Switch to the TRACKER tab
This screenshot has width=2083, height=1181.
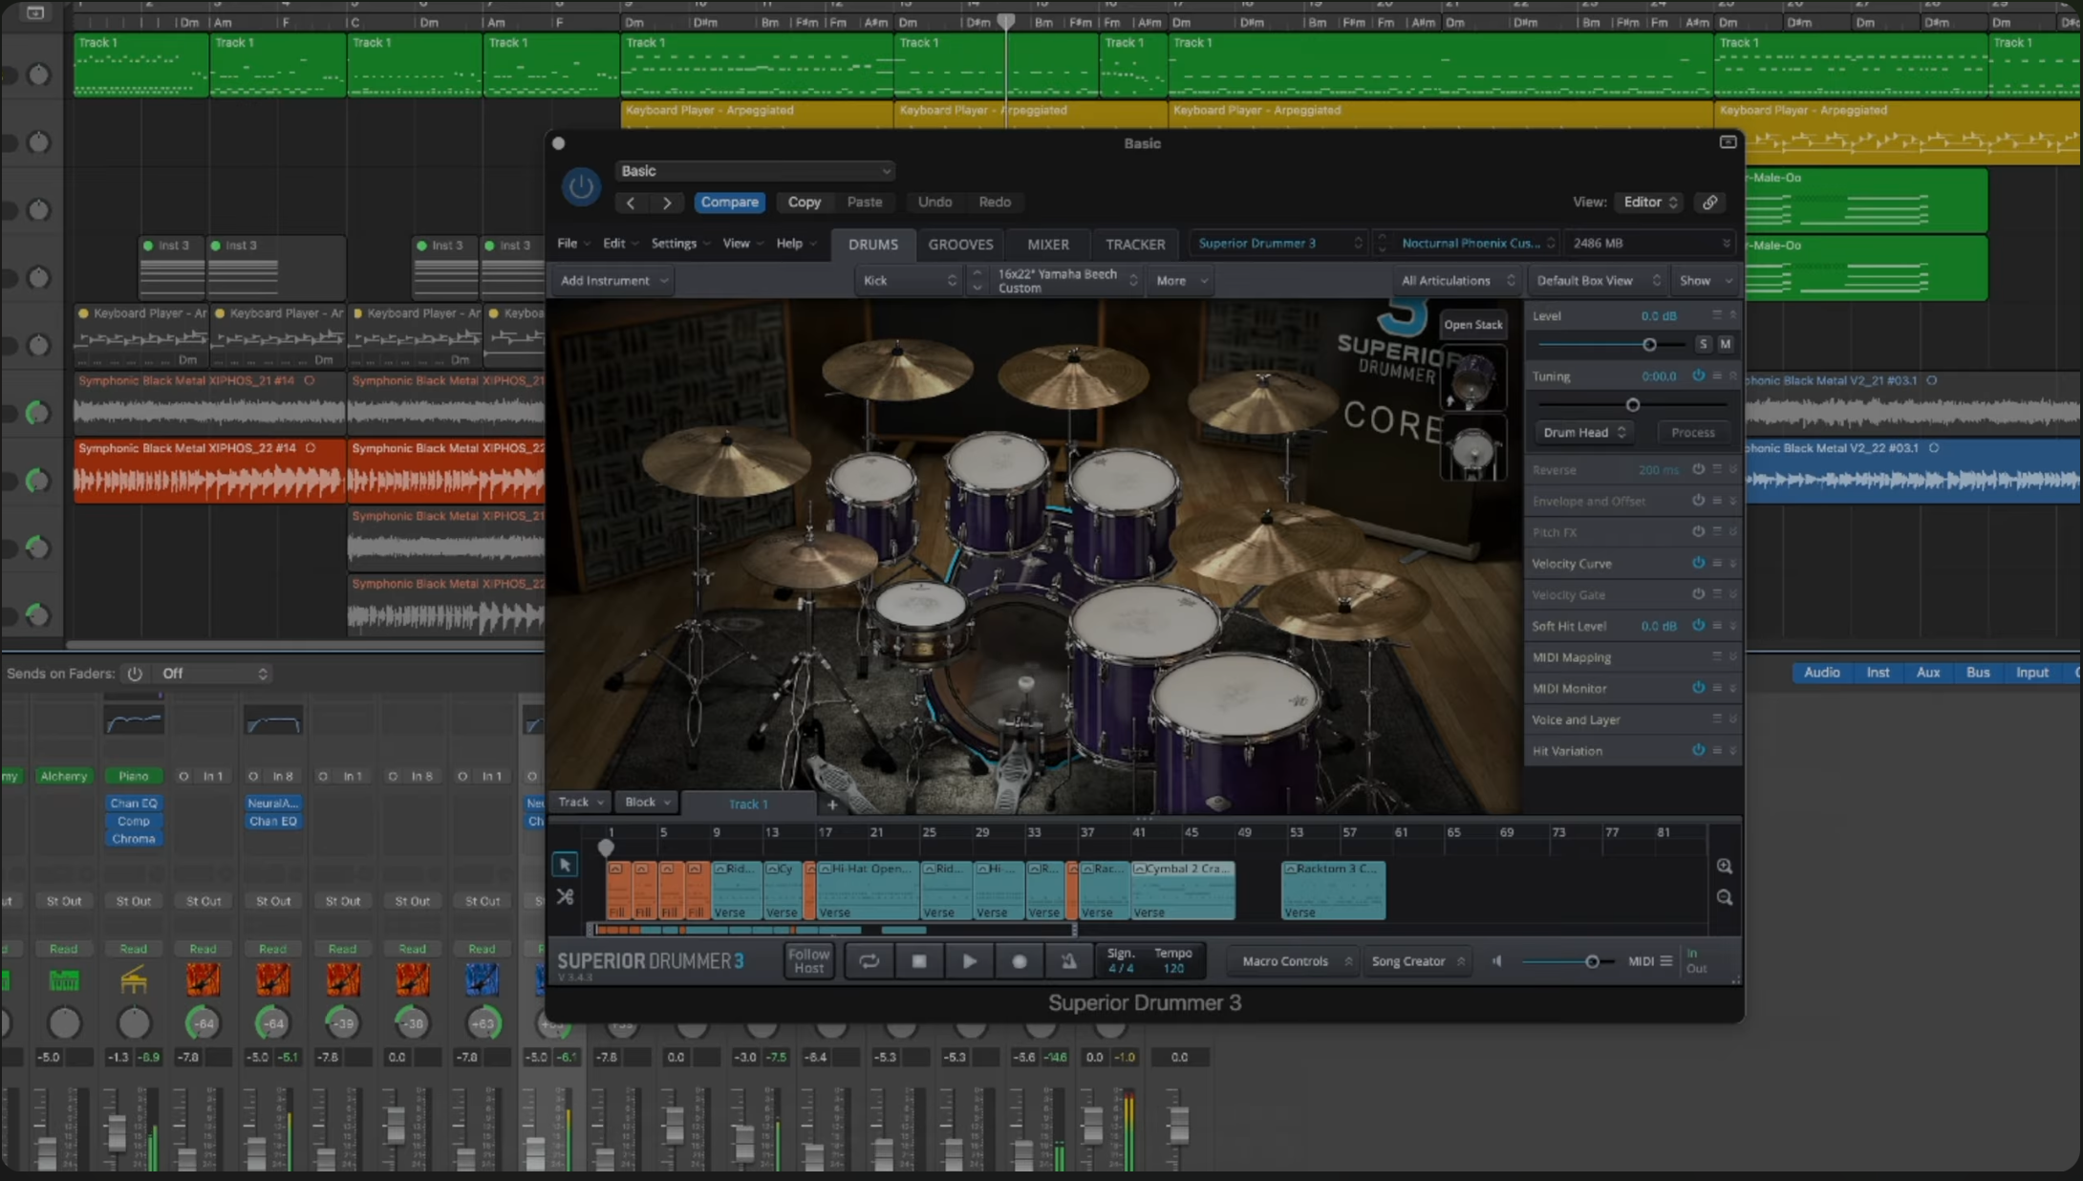(x=1135, y=245)
